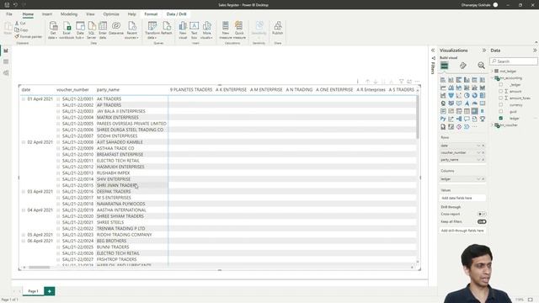Expand the trn_voucher table in Data pane

[x=492, y=125]
